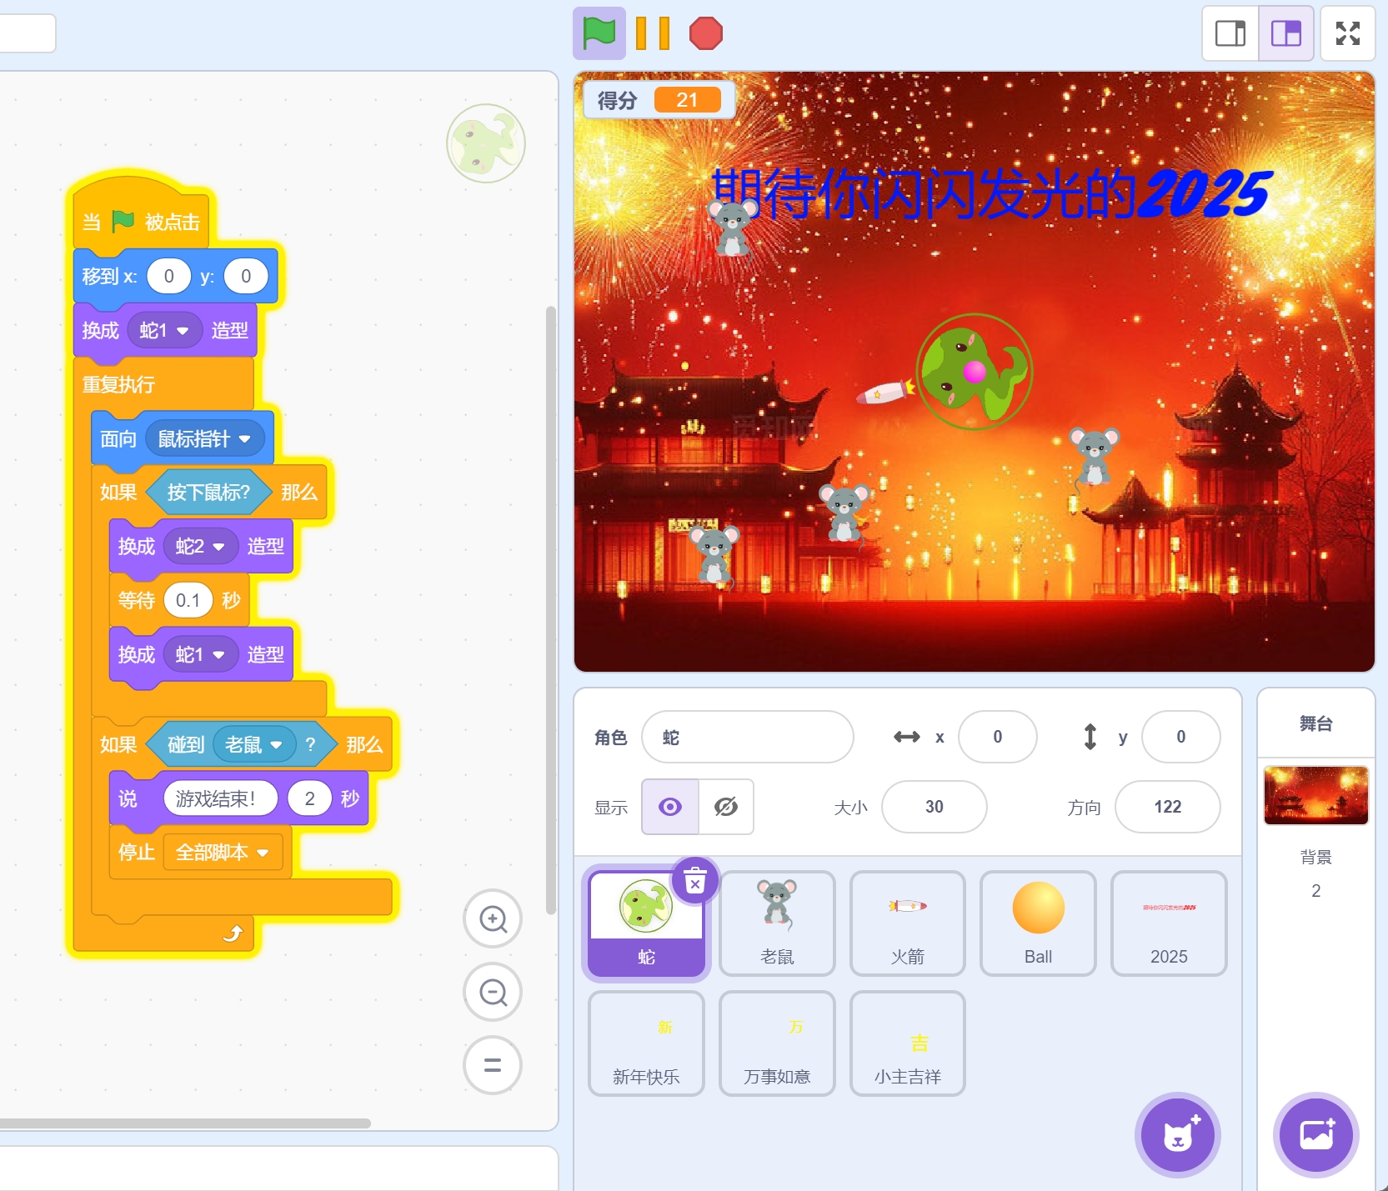This screenshot has height=1191, width=1388.
Task: Switch to small stage layout
Action: point(1230,33)
